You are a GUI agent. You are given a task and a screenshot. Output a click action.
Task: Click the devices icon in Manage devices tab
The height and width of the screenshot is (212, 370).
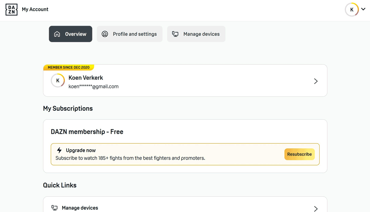coord(175,34)
